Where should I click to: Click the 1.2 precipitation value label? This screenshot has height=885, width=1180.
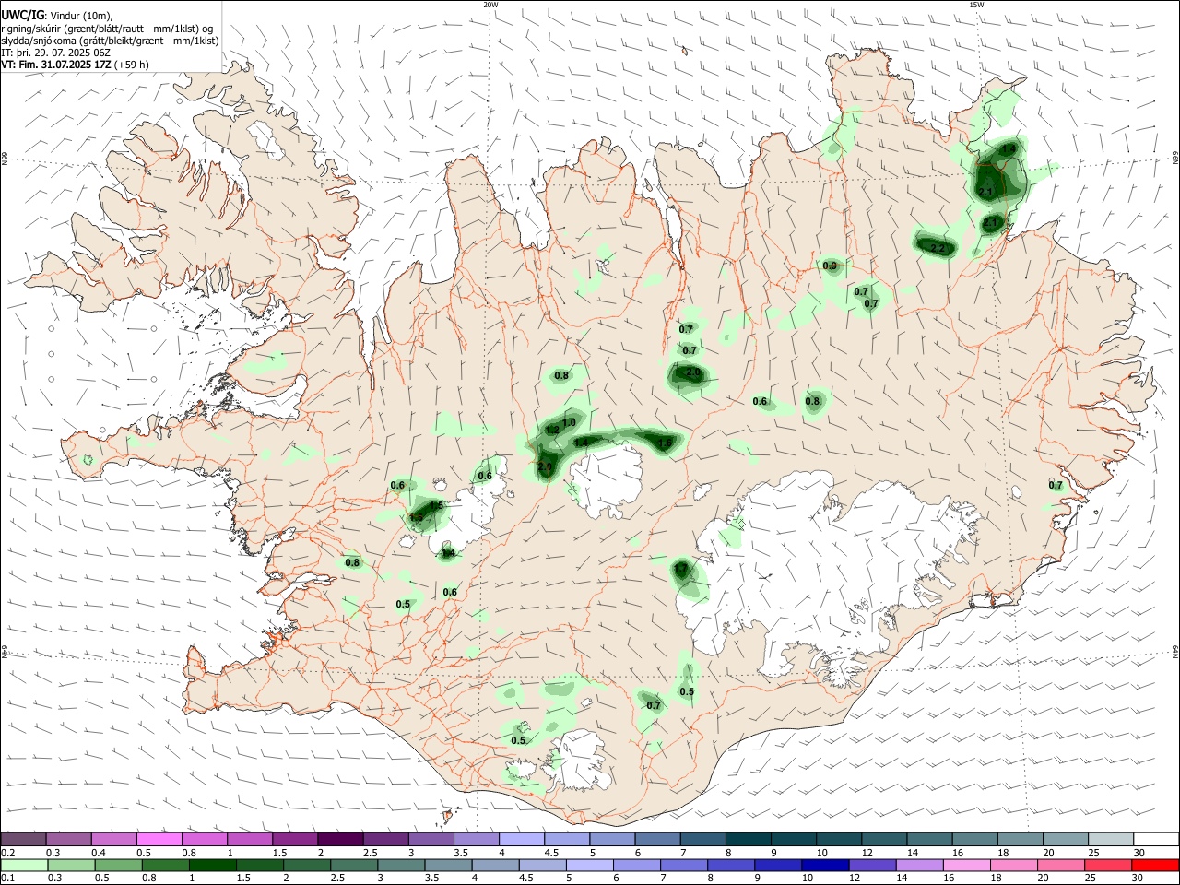tap(553, 430)
